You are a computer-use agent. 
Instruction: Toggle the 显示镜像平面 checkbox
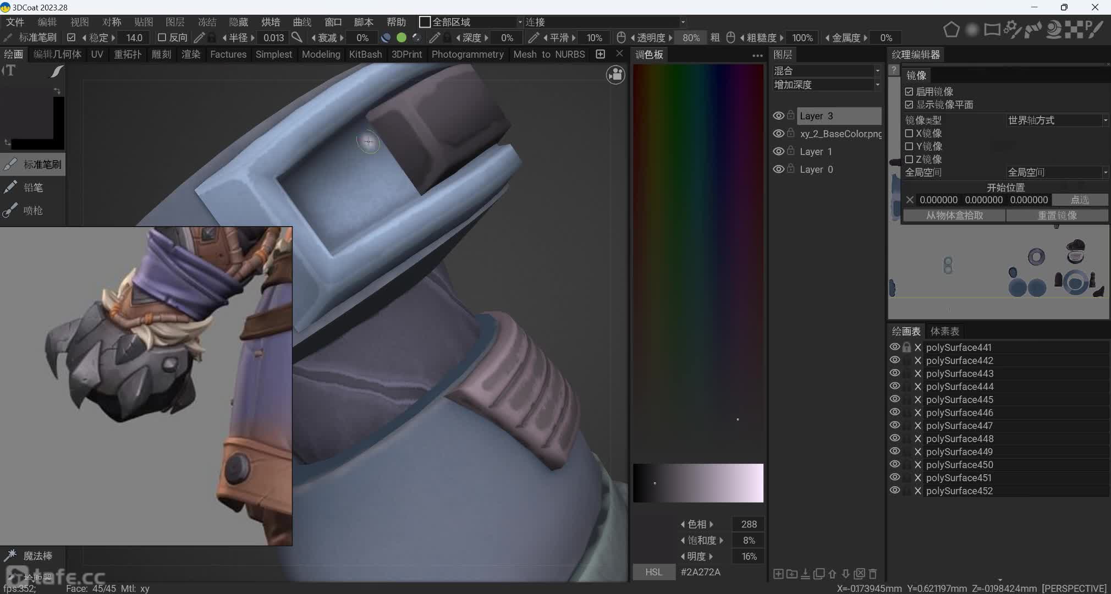pos(909,105)
